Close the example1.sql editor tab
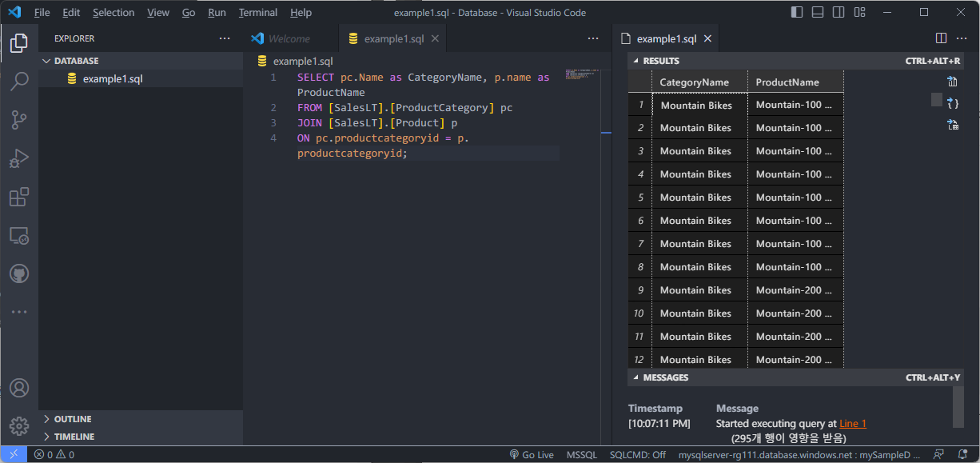Viewport: 980px width, 463px height. tap(435, 38)
